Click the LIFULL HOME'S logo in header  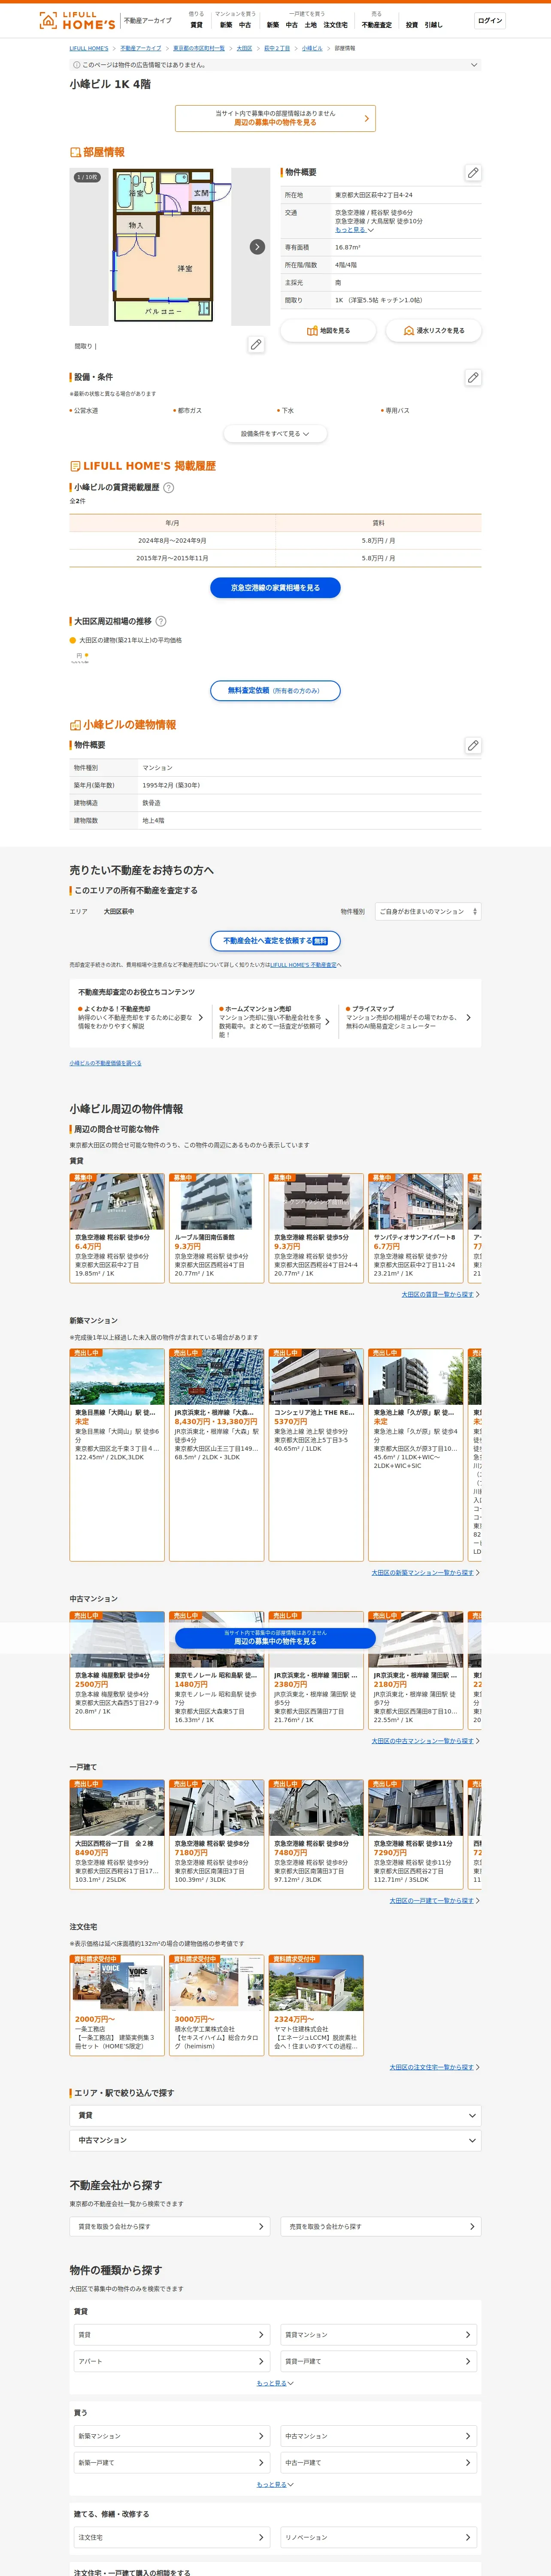tap(77, 20)
